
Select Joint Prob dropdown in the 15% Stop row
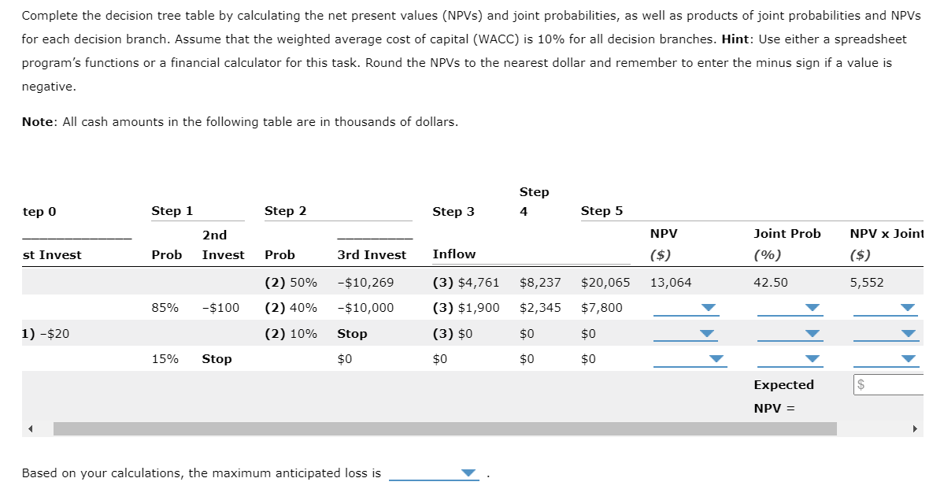coord(790,359)
